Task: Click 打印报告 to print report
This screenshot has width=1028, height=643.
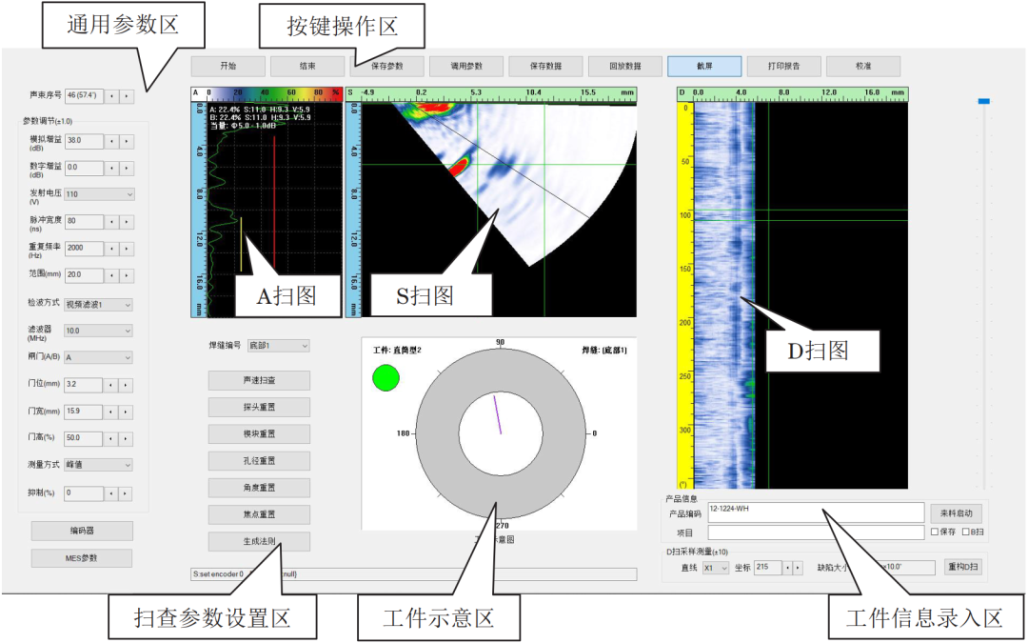Action: pos(784,67)
